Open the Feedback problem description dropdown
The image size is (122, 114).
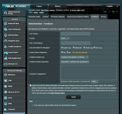coord(75,62)
